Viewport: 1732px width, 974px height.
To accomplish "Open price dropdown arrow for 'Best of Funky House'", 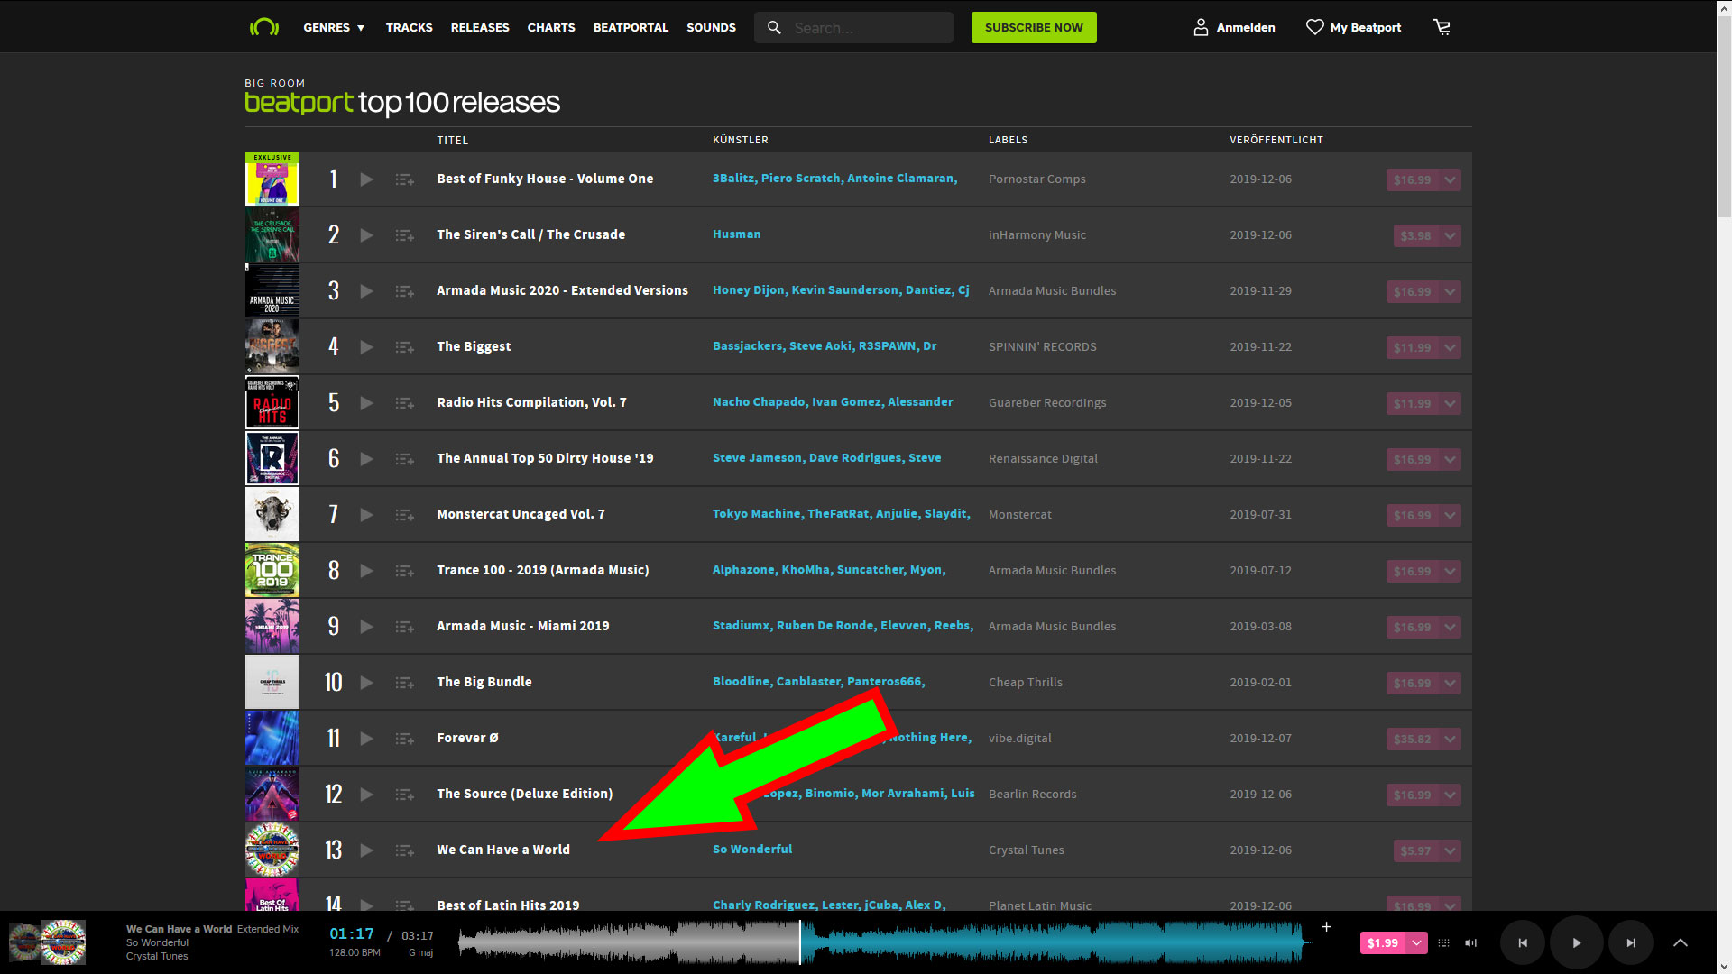I will (x=1450, y=179).
